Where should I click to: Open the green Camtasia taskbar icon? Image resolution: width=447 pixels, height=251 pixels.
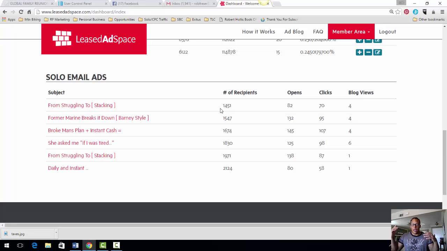(103, 245)
